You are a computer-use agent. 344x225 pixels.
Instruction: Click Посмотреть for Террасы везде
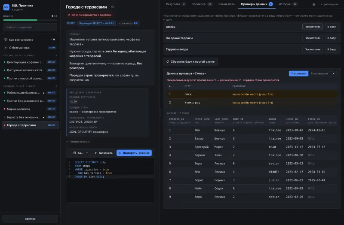click(x=312, y=49)
